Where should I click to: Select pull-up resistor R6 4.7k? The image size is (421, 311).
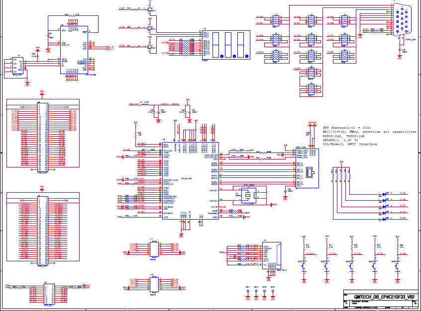click(304, 246)
